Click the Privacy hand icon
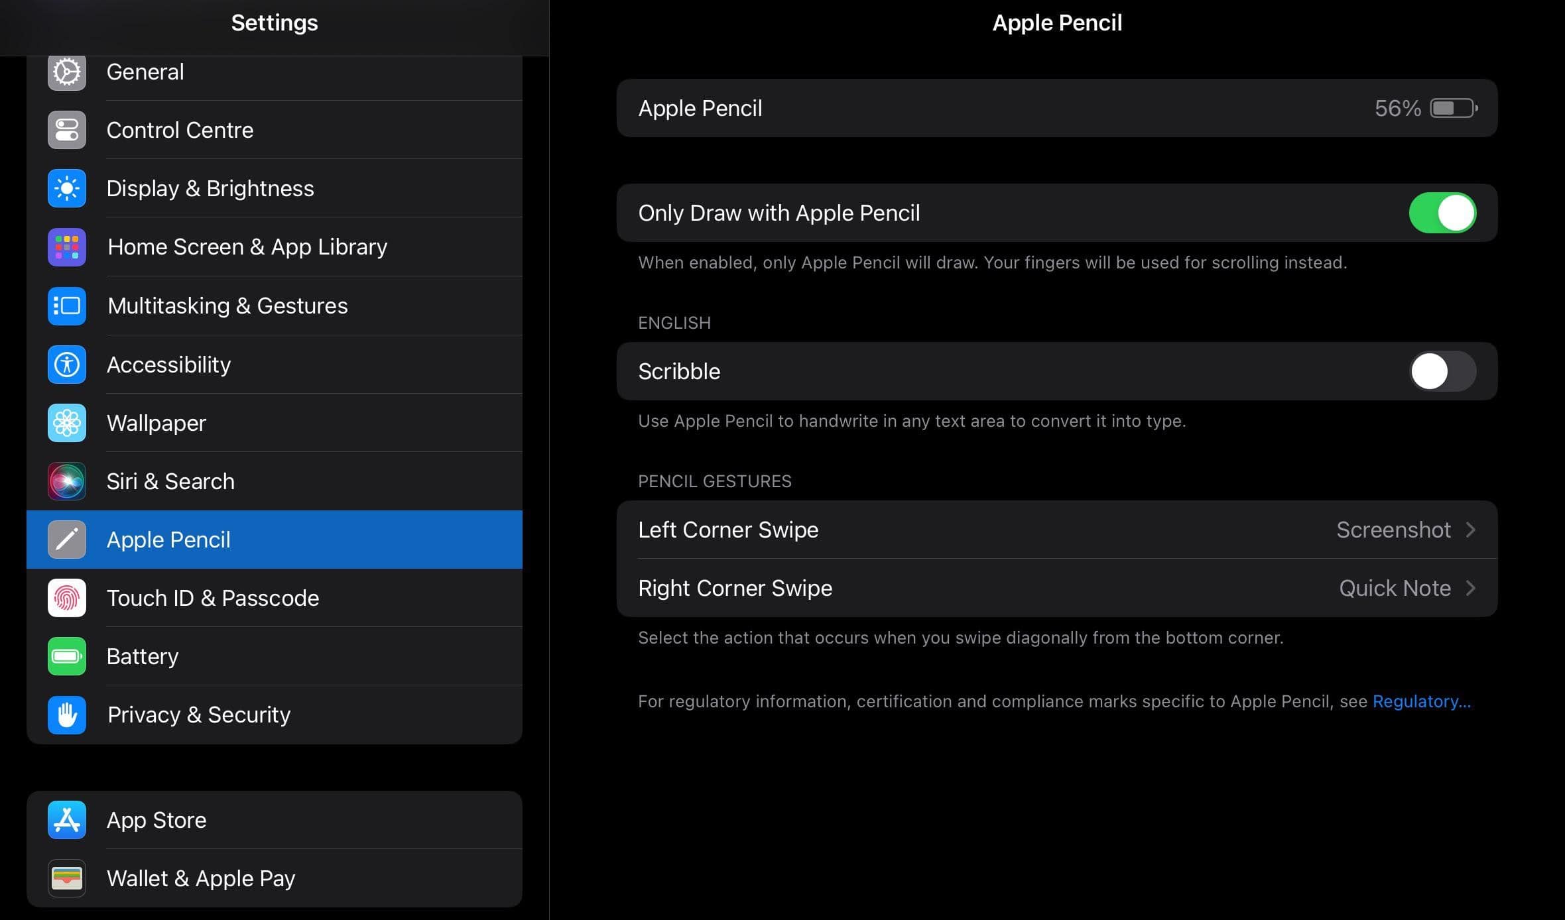 coord(67,715)
